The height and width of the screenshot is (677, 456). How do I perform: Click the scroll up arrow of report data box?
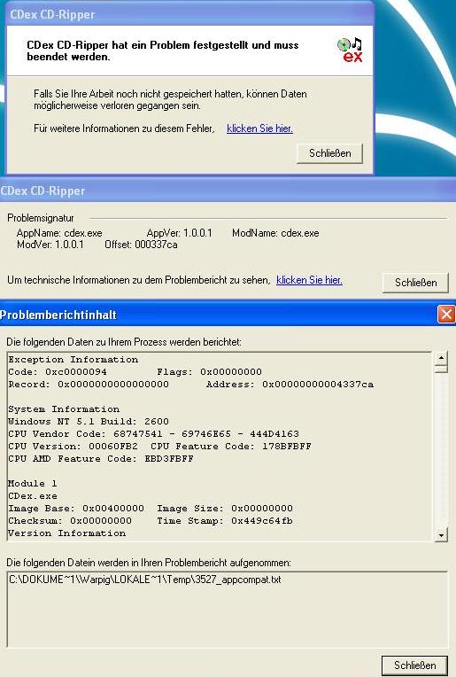tap(441, 358)
